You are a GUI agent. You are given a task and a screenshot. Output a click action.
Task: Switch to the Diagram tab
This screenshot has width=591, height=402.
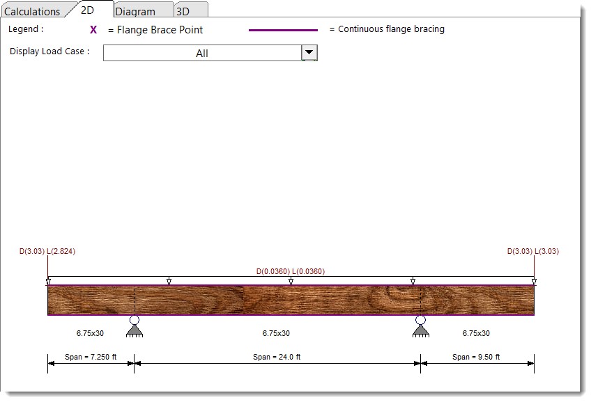pyautogui.click(x=135, y=11)
